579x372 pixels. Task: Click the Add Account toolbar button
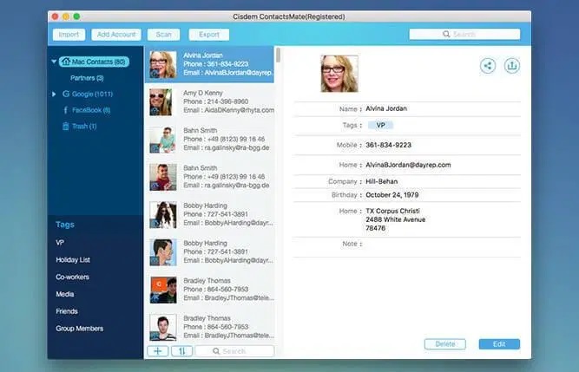(x=116, y=35)
